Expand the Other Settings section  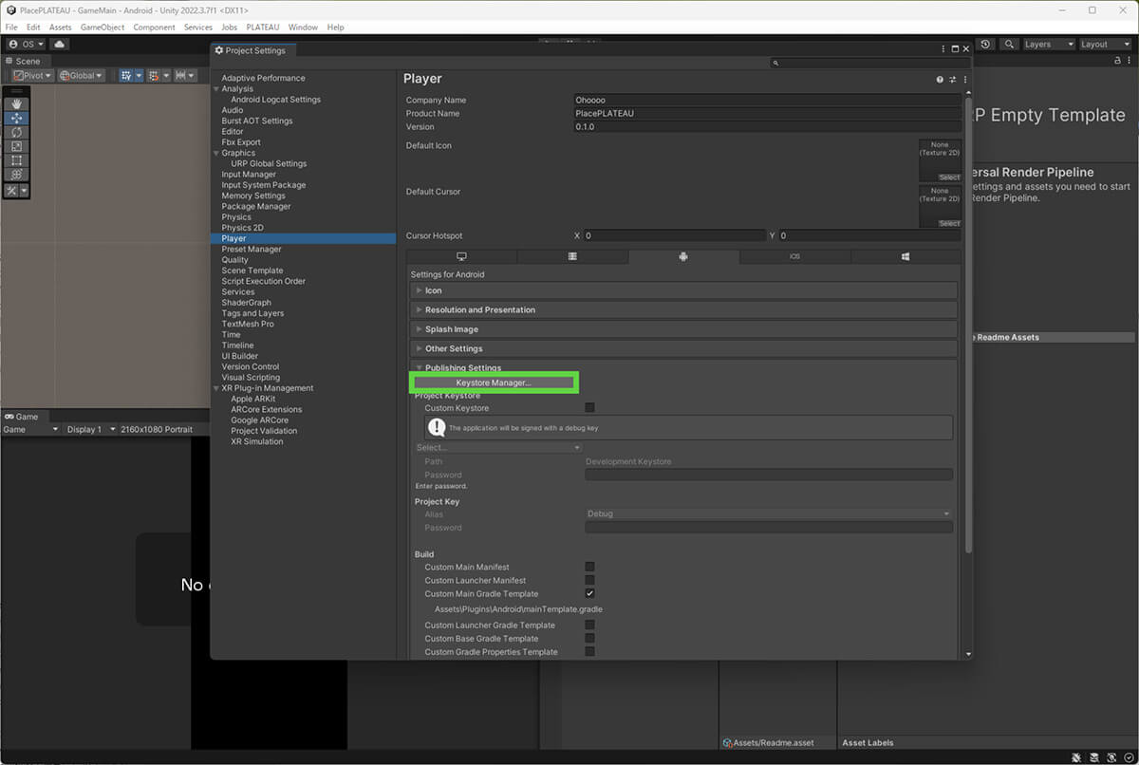click(683, 348)
